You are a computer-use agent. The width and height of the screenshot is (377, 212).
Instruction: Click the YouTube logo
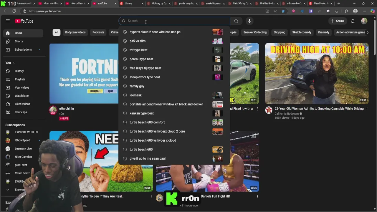tap(24, 21)
